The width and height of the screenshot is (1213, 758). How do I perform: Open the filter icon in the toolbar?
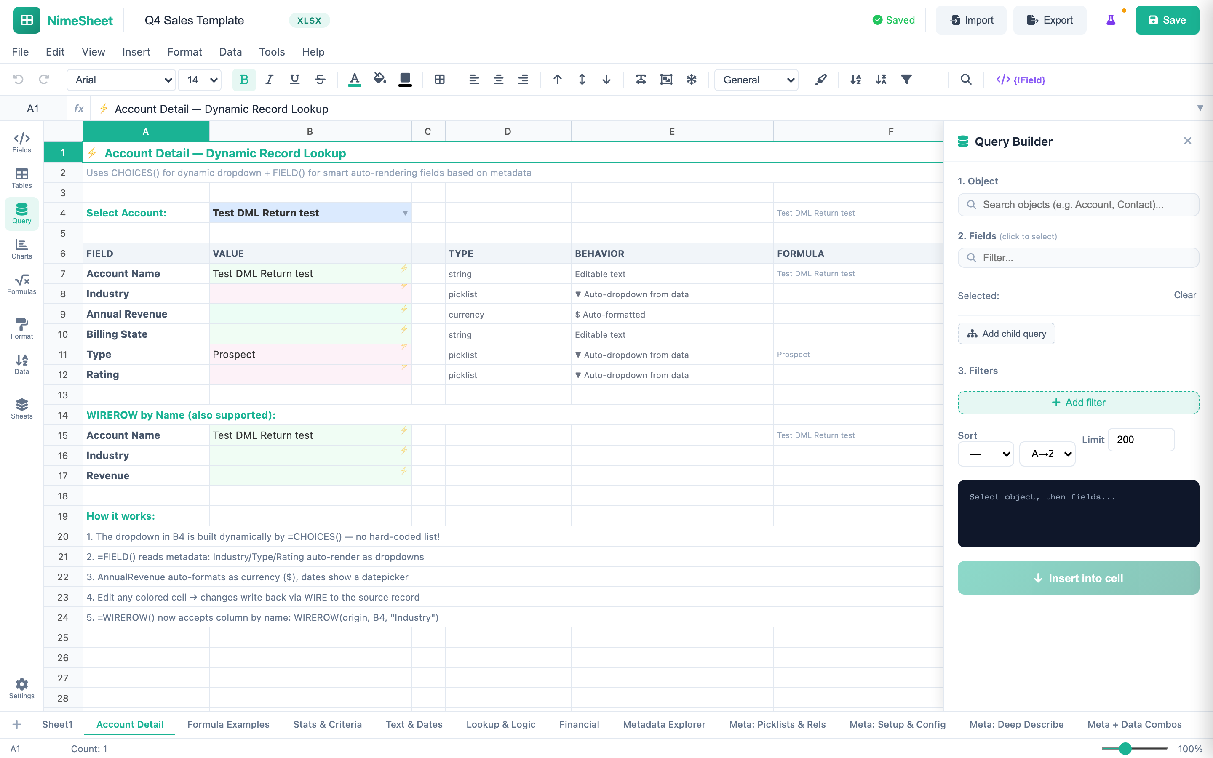(906, 79)
